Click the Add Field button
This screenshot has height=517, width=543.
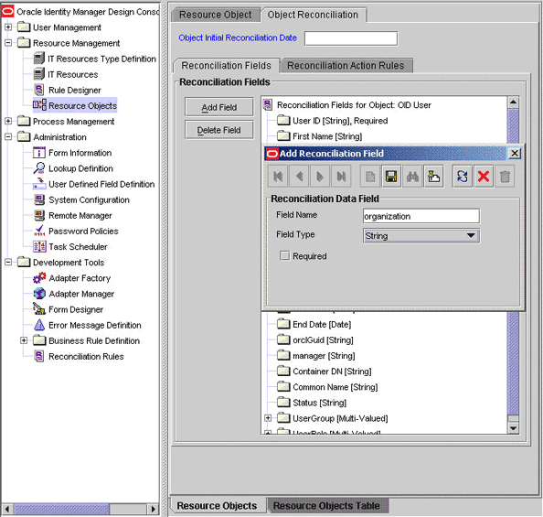pyautogui.click(x=219, y=107)
